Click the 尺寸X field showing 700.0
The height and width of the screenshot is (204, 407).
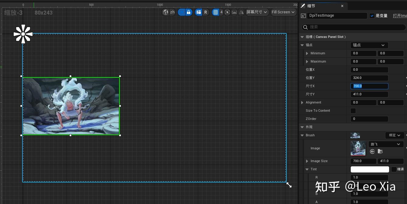point(369,86)
